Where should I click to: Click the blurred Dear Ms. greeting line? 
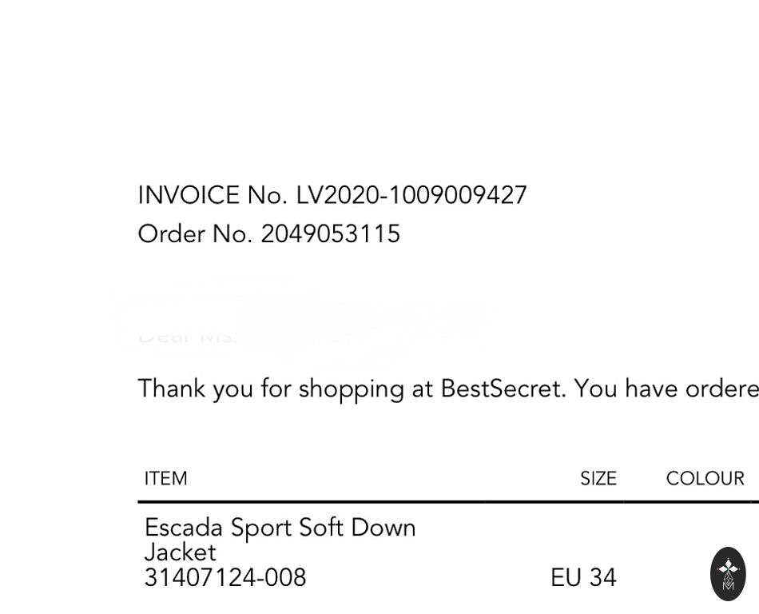[x=188, y=335]
